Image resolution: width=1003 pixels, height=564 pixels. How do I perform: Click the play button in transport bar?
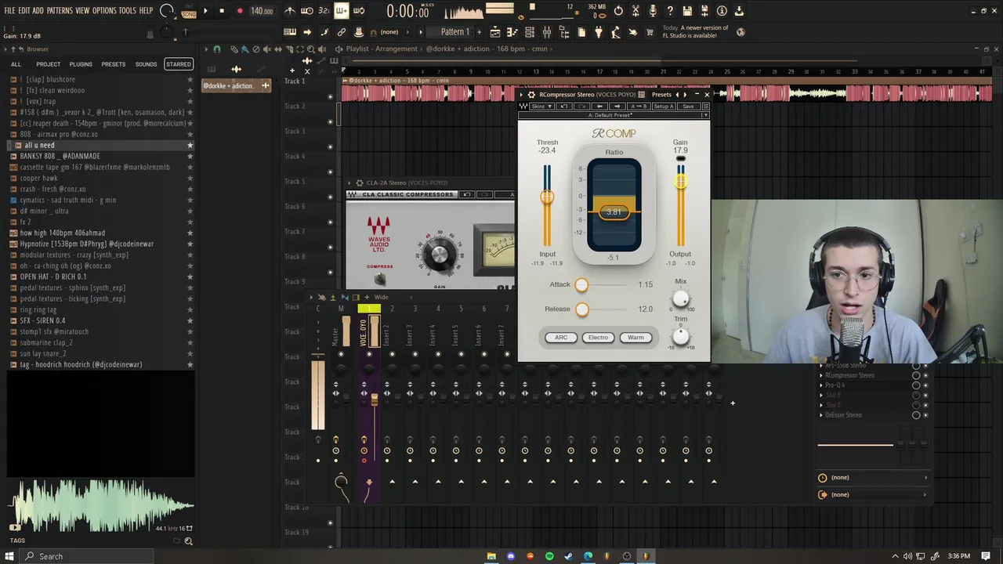(x=205, y=11)
